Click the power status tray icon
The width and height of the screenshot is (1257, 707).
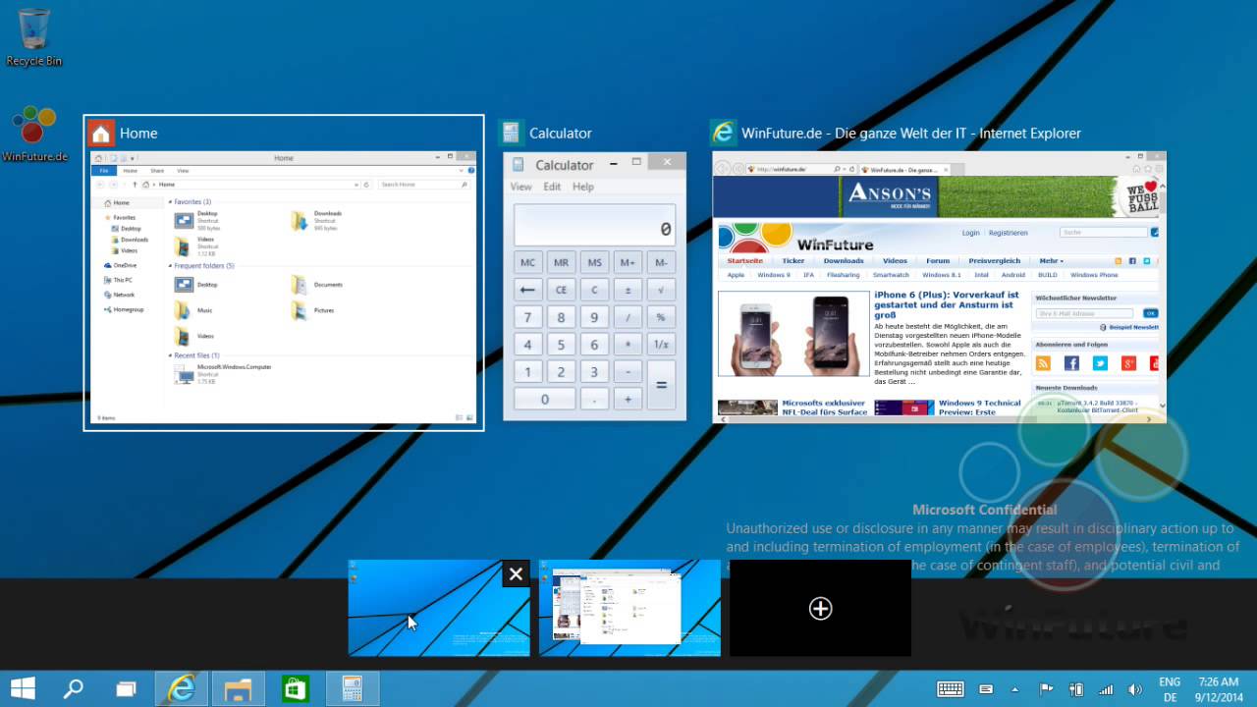pos(1076,689)
